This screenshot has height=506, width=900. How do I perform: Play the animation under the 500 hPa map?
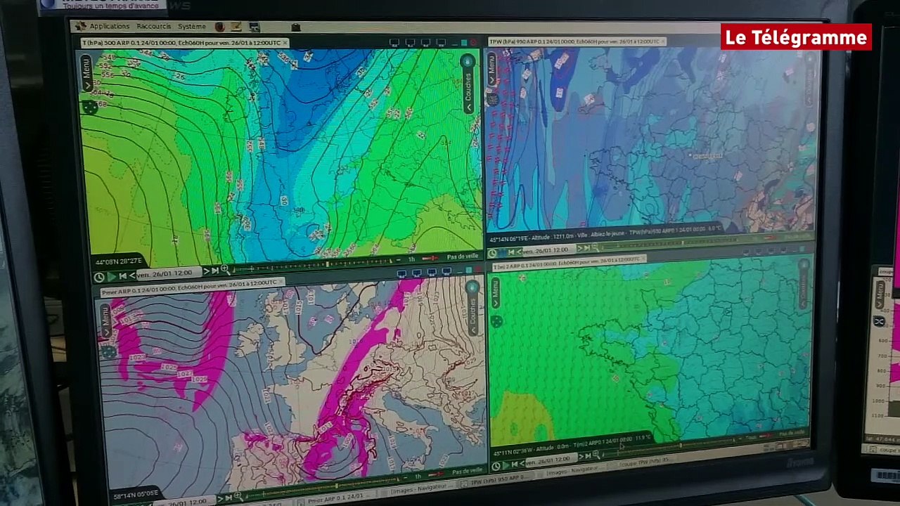(x=112, y=276)
